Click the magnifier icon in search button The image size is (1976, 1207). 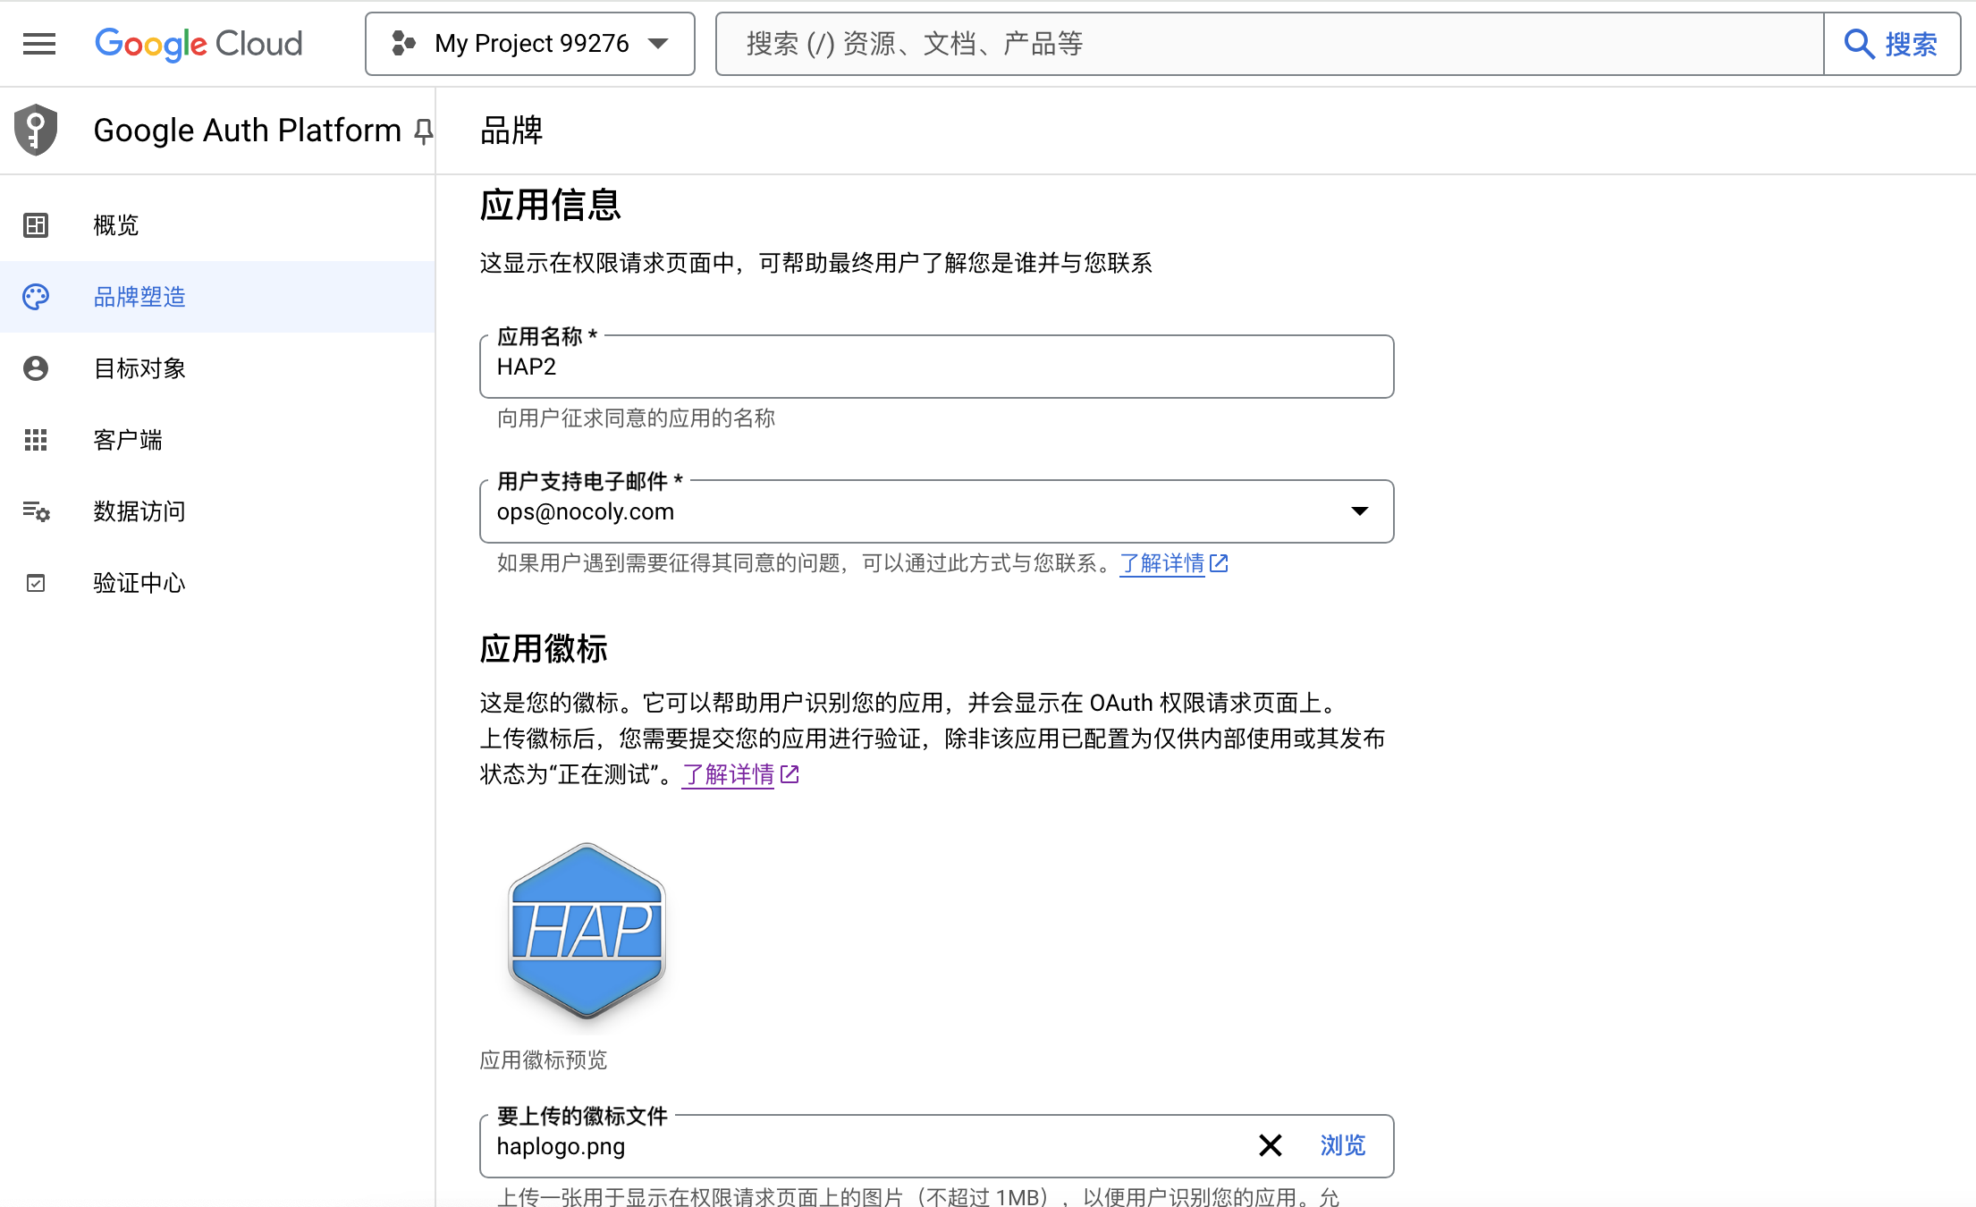pos(1859,44)
